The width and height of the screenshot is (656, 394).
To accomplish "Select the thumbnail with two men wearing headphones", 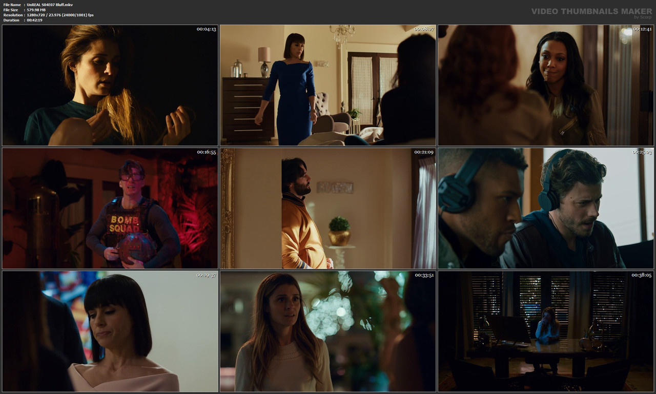I will coord(546,208).
